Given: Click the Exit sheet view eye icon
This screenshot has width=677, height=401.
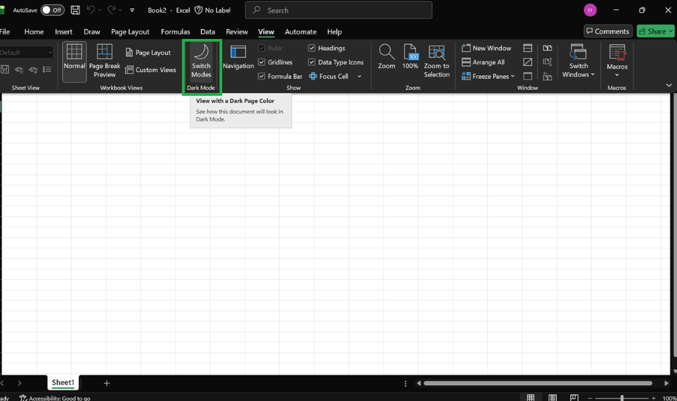Looking at the screenshot, I should point(19,69).
